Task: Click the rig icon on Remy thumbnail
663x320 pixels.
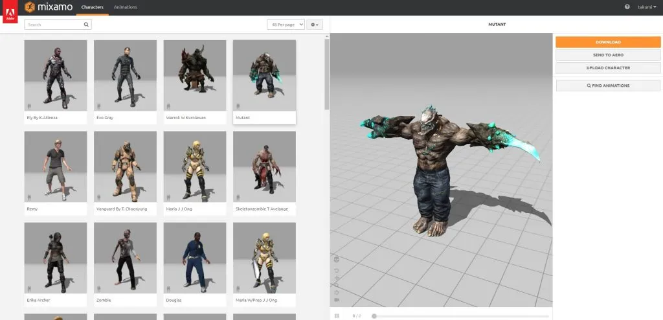Action: (x=29, y=198)
